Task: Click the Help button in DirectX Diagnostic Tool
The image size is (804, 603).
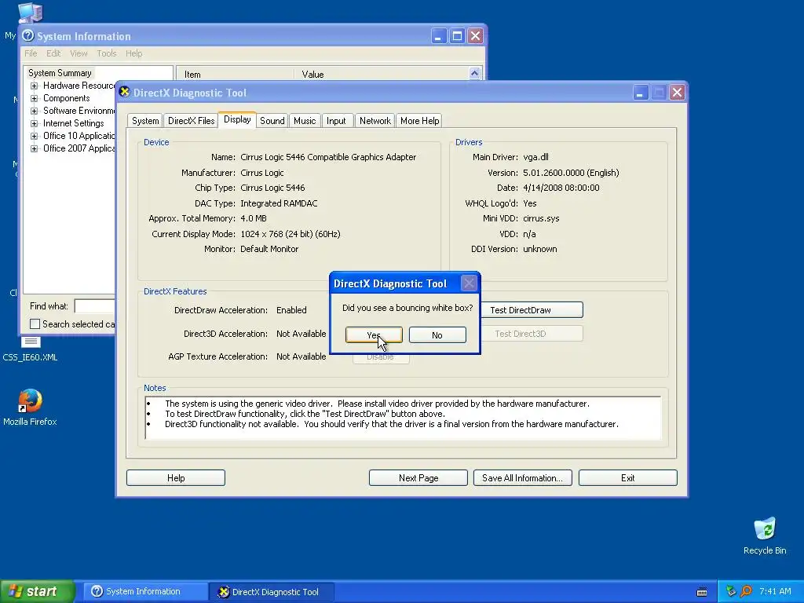Action: [x=176, y=478]
